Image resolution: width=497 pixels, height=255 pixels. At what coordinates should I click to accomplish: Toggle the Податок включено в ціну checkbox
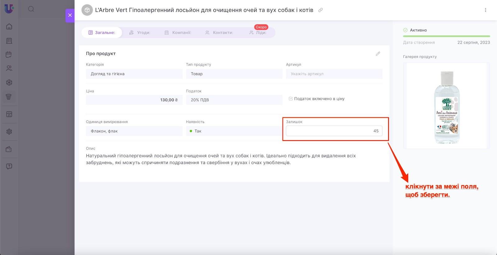pyautogui.click(x=291, y=99)
